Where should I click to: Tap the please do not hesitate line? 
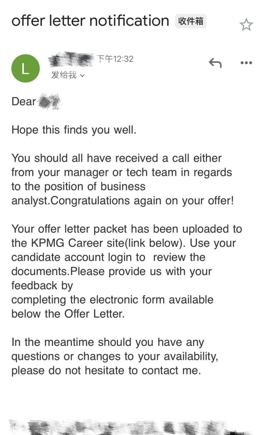coord(106,370)
